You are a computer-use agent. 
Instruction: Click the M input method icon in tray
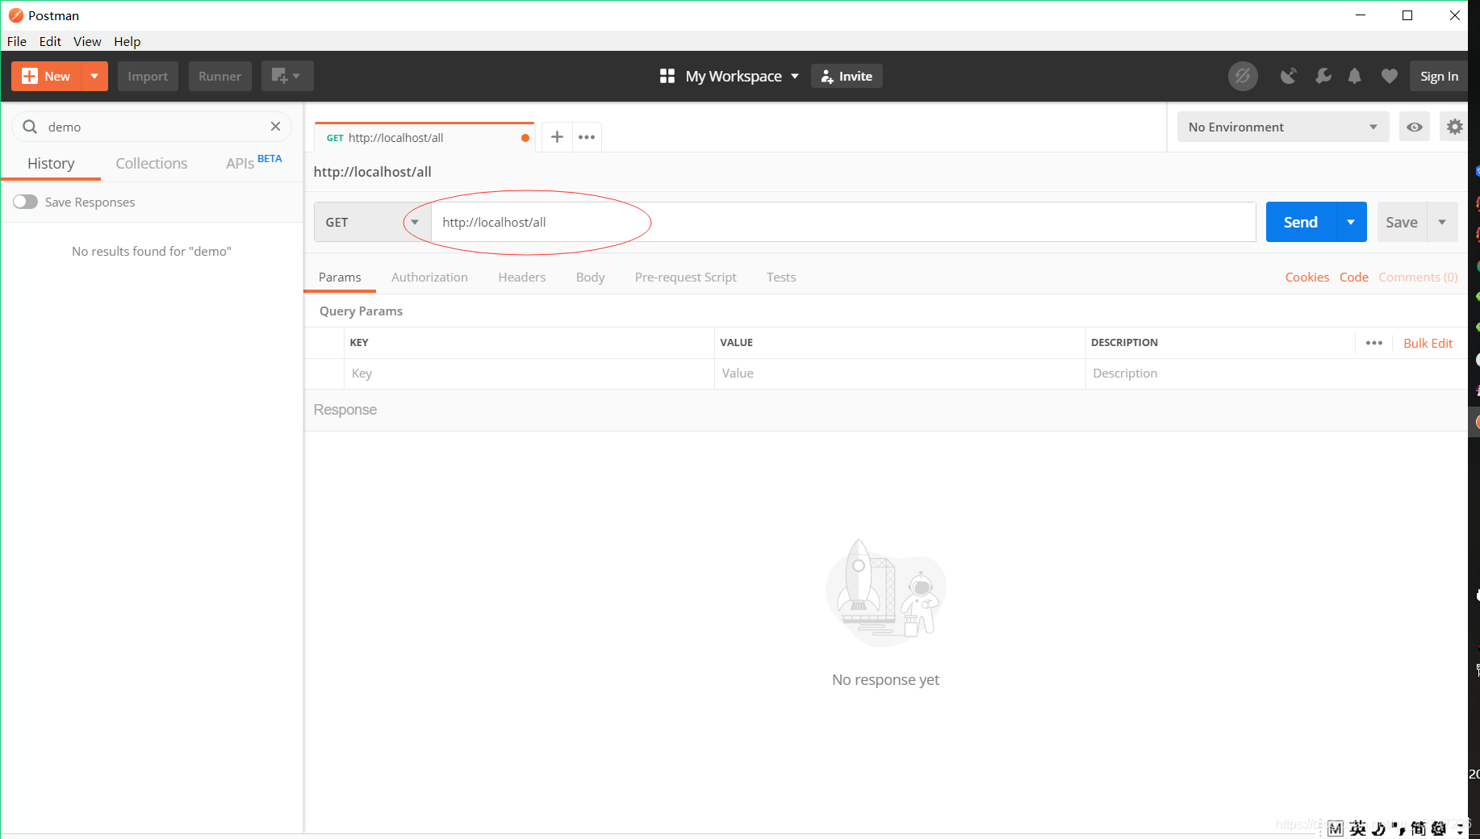[1336, 829]
